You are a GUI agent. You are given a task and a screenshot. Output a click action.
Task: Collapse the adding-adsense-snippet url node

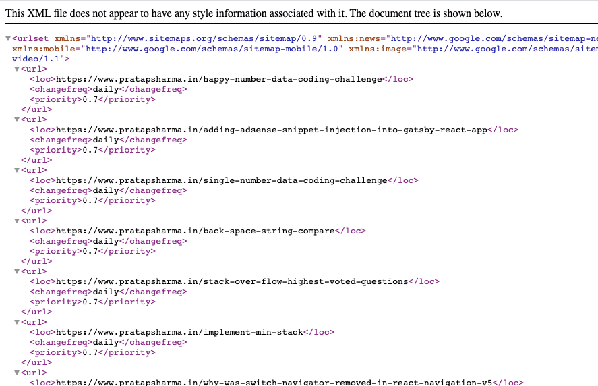point(17,119)
